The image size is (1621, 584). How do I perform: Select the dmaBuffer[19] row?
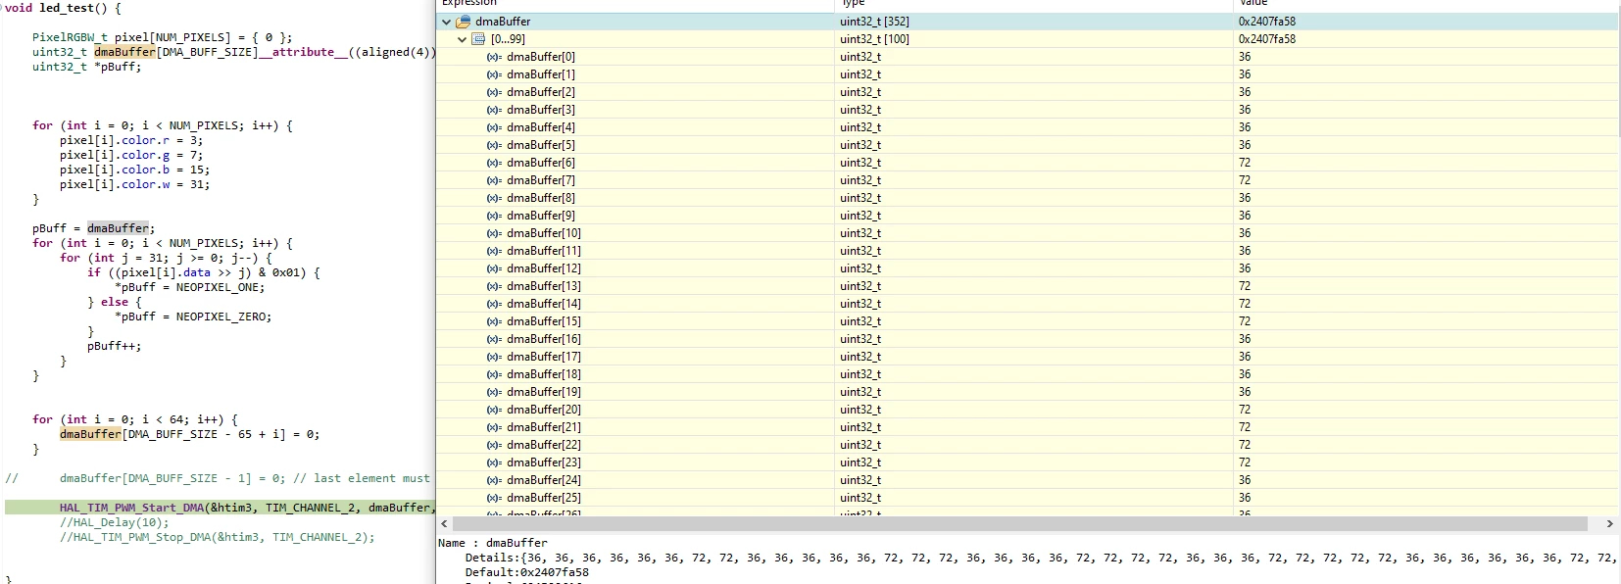click(x=1027, y=392)
